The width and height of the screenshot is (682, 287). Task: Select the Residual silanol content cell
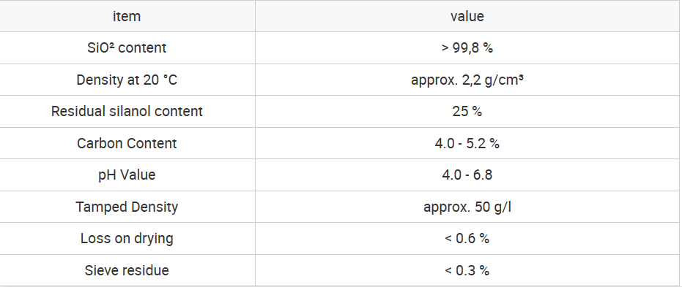tap(127, 112)
